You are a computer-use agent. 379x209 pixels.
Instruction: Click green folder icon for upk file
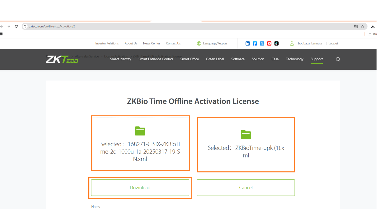(x=246, y=135)
